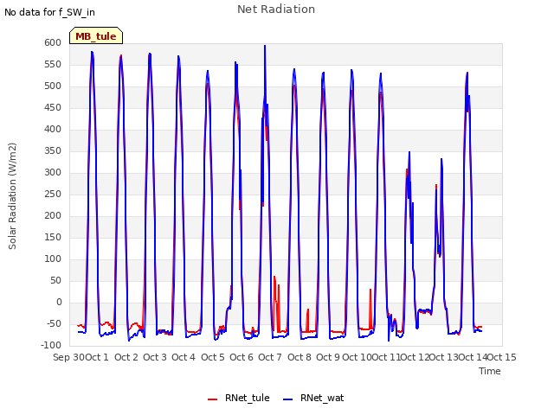
Task: Click the blue RNet_wat legend swatch
Action: coord(288,399)
